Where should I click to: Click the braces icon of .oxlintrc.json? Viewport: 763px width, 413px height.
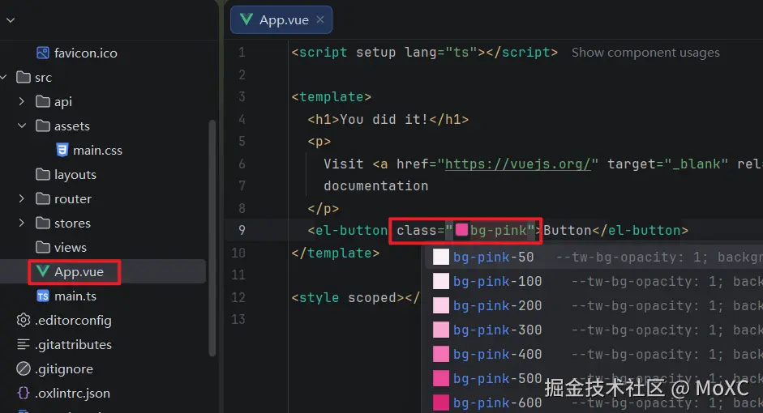pyautogui.click(x=24, y=393)
